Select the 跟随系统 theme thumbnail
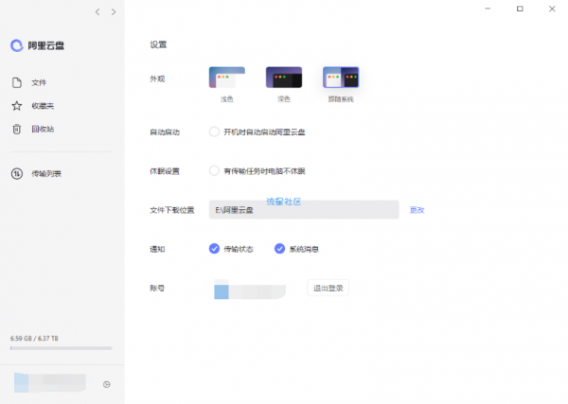This screenshot has width=568, height=404. [341, 77]
